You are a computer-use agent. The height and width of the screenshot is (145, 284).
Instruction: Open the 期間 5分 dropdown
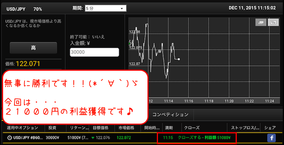(x=106, y=8)
